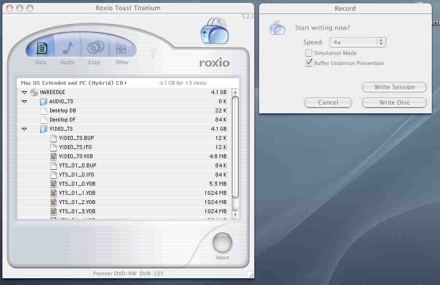Viewport: 440px width, 285px height.
Task: Select the VTS_01_3.VOB file name
Action: click(x=77, y=211)
